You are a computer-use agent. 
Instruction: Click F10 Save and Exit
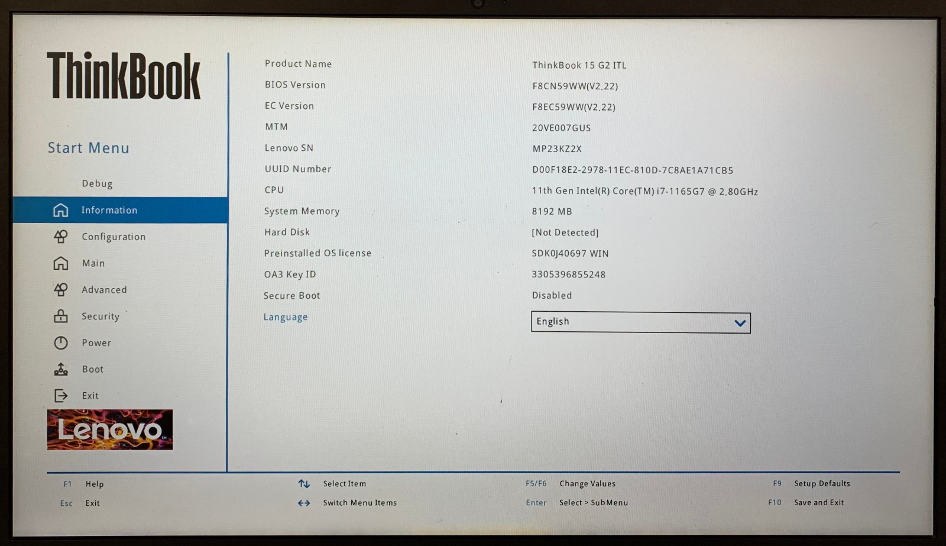pos(806,502)
